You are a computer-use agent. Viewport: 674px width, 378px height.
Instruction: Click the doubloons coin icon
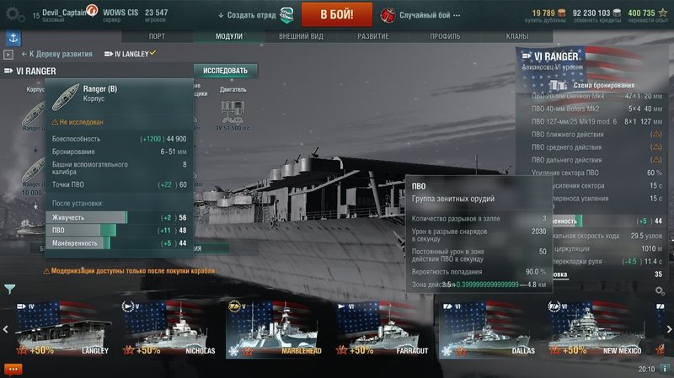click(x=561, y=13)
